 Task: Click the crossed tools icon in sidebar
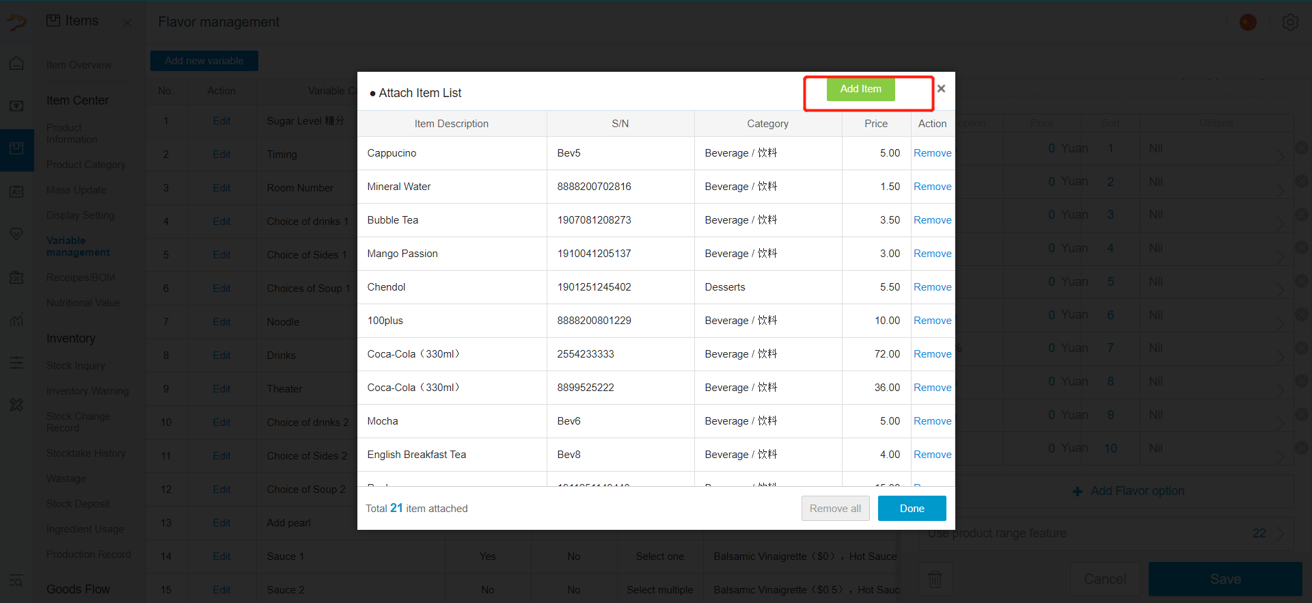[16, 405]
